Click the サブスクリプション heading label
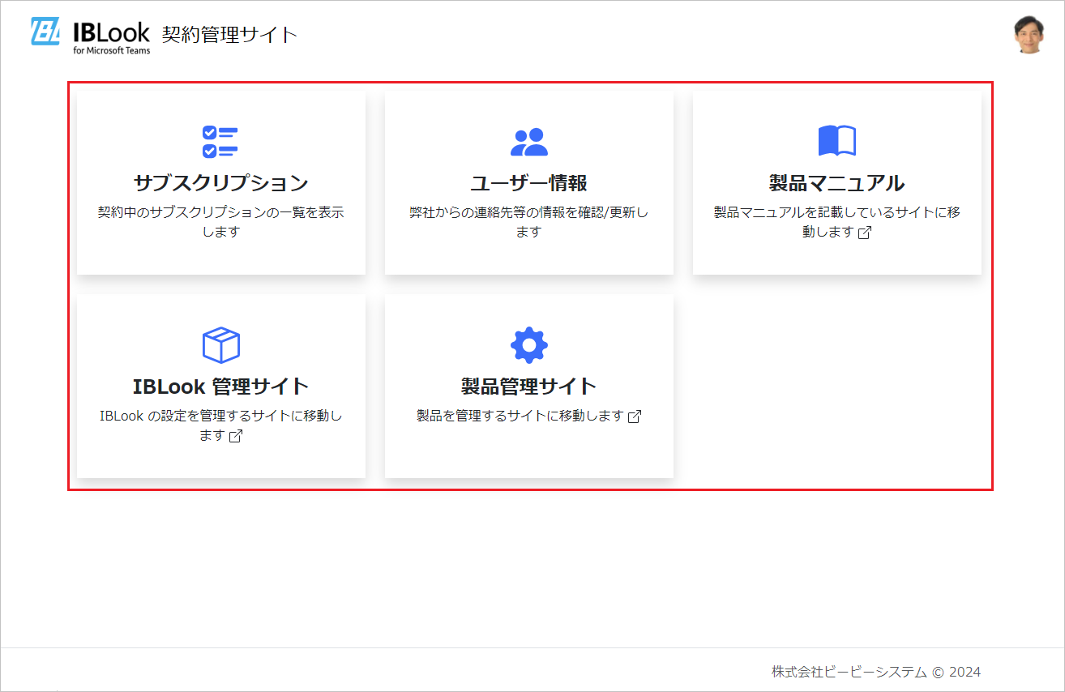Image resolution: width=1065 pixels, height=692 pixels. pos(220,182)
